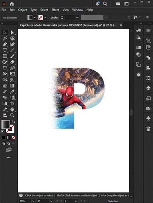Close the DESIGN32 document tab
Image resolution: width=153 pixels, height=203 pixels.
pyautogui.click(x=121, y=25)
